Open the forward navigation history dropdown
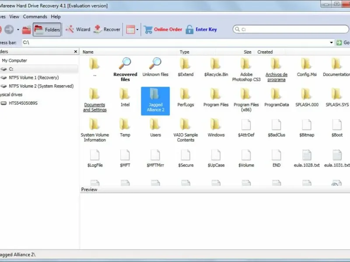Viewport: 350px width, 262px height. pyautogui.click(x=18, y=30)
